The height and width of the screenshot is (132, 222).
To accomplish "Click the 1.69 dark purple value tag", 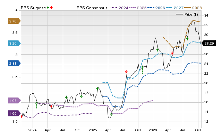I will [15, 113].
